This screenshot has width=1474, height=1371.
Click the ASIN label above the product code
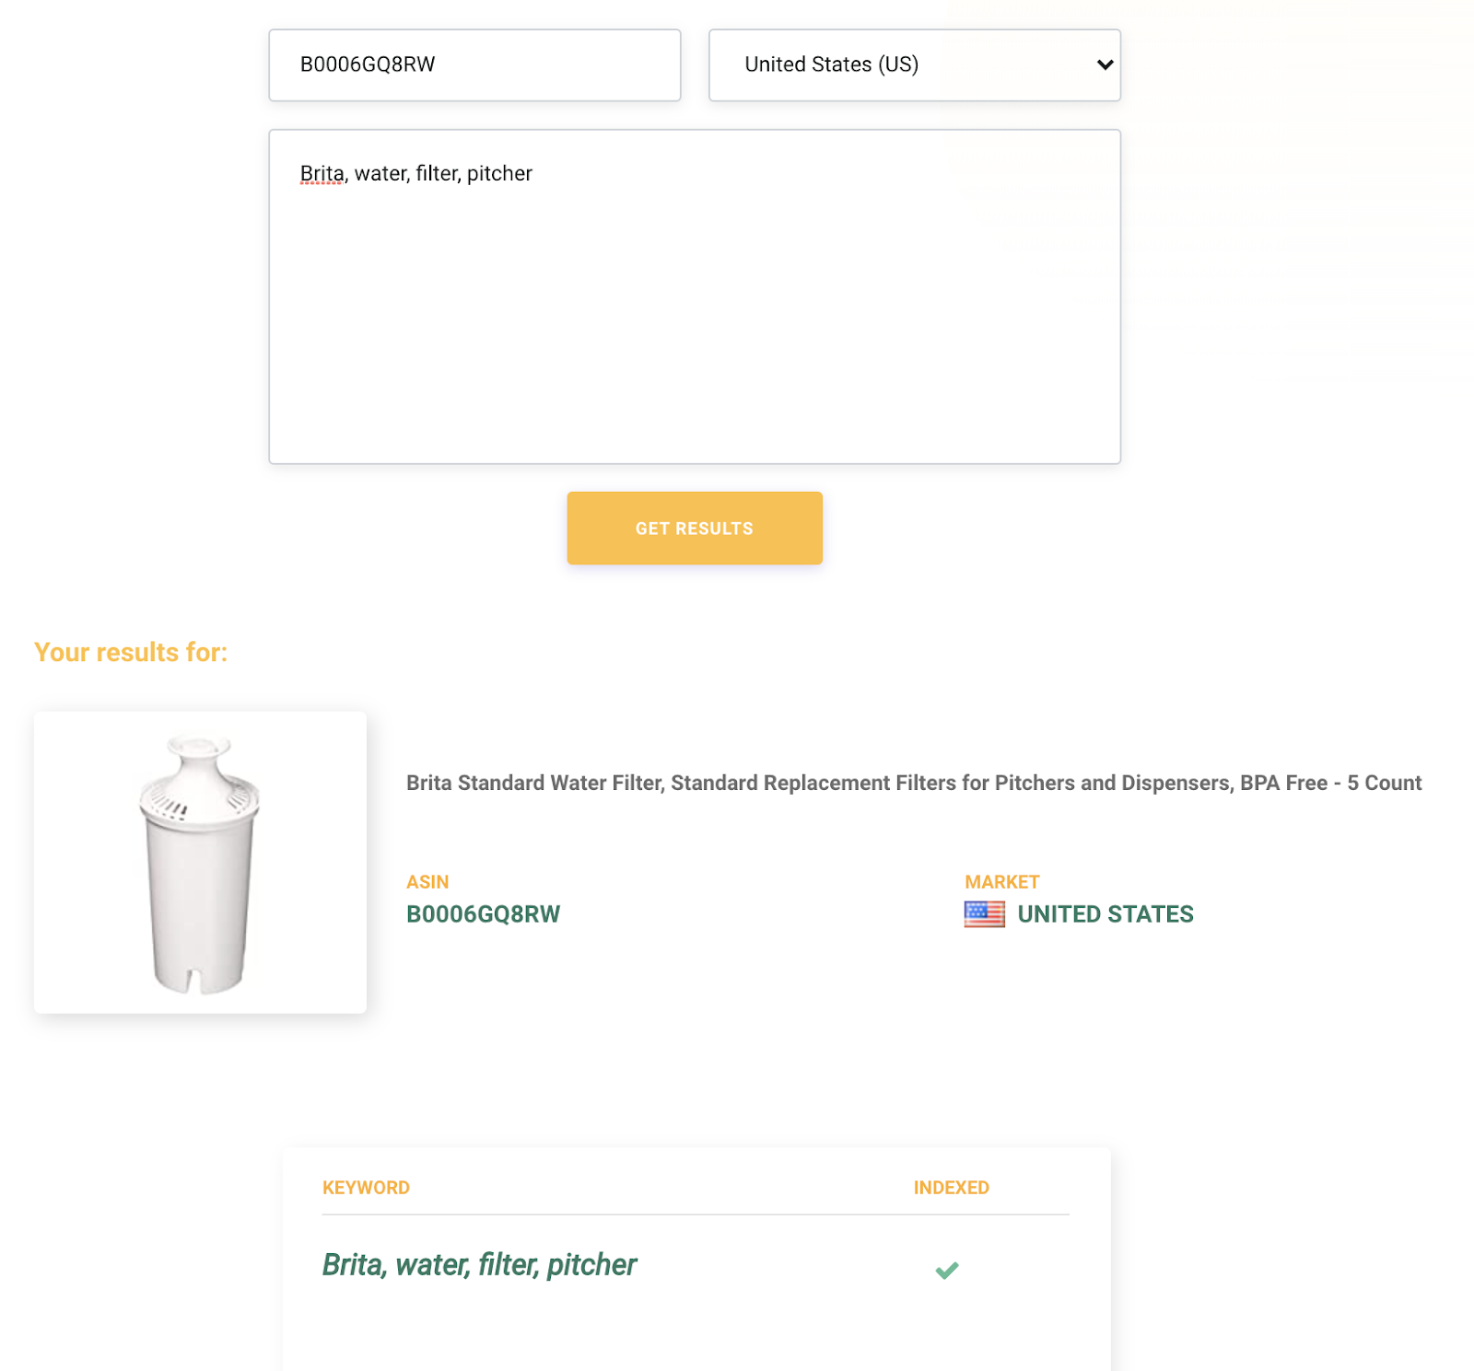point(427,882)
